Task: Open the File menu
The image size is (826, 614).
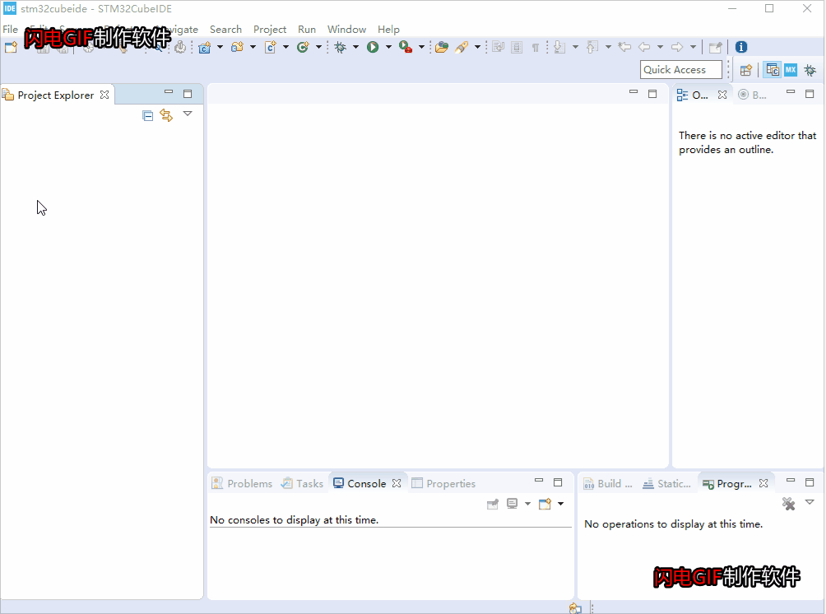Action: click(x=10, y=30)
